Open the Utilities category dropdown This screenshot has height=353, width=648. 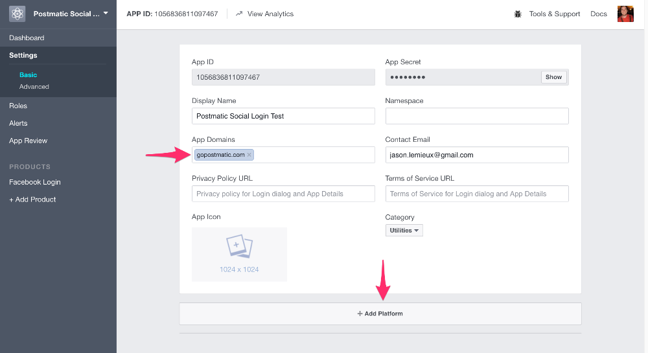tap(404, 231)
